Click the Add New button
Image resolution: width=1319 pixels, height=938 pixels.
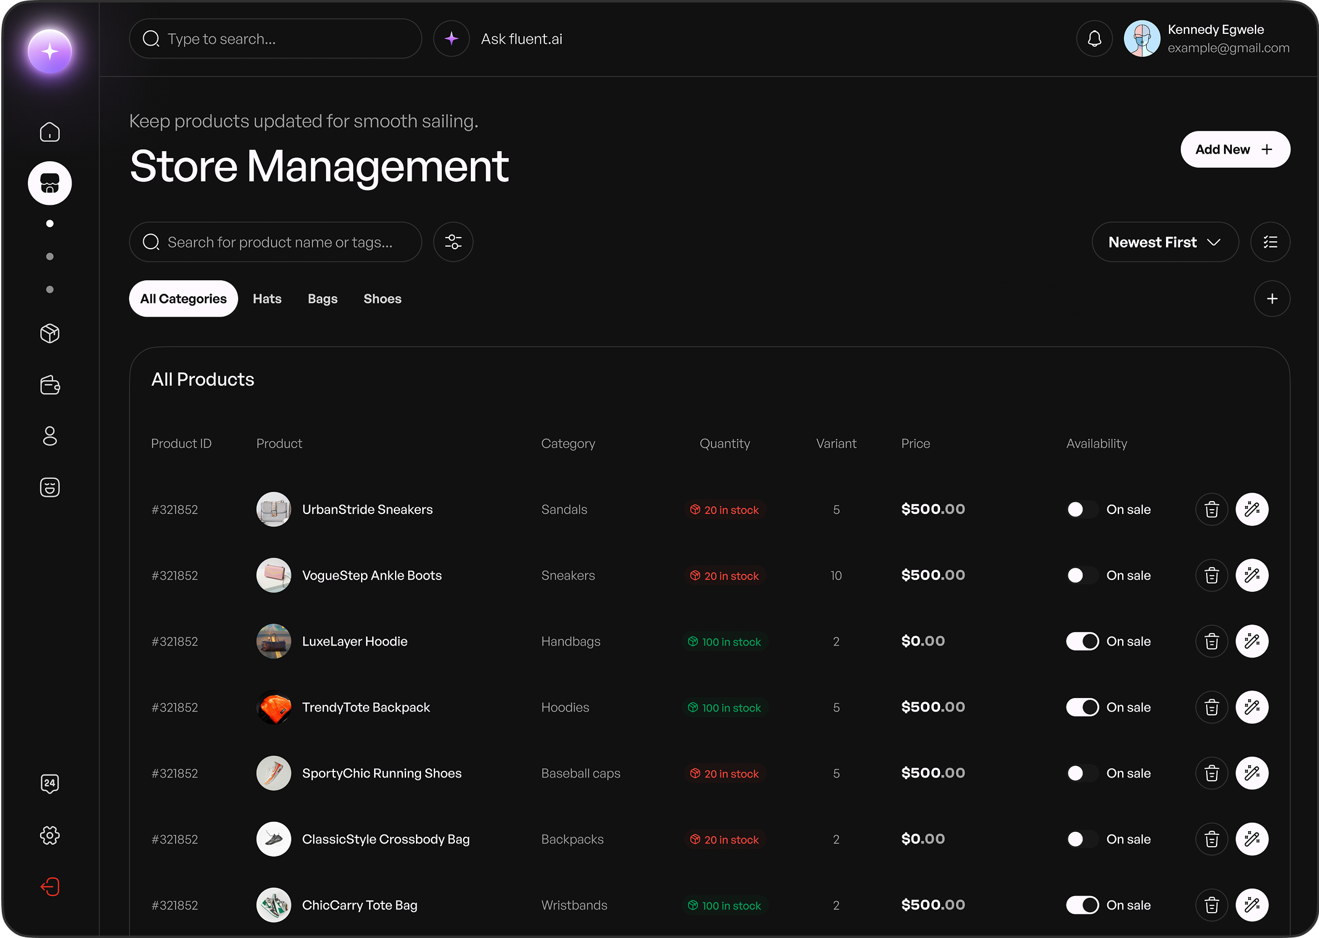tap(1234, 149)
